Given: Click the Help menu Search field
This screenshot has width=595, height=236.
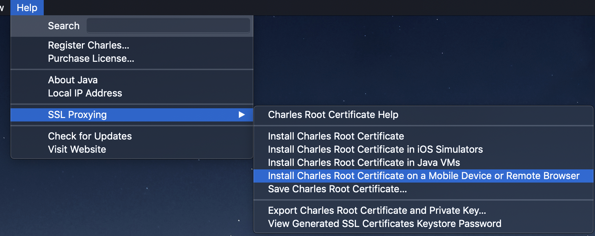Looking at the screenshot, I should coord(168,26).
